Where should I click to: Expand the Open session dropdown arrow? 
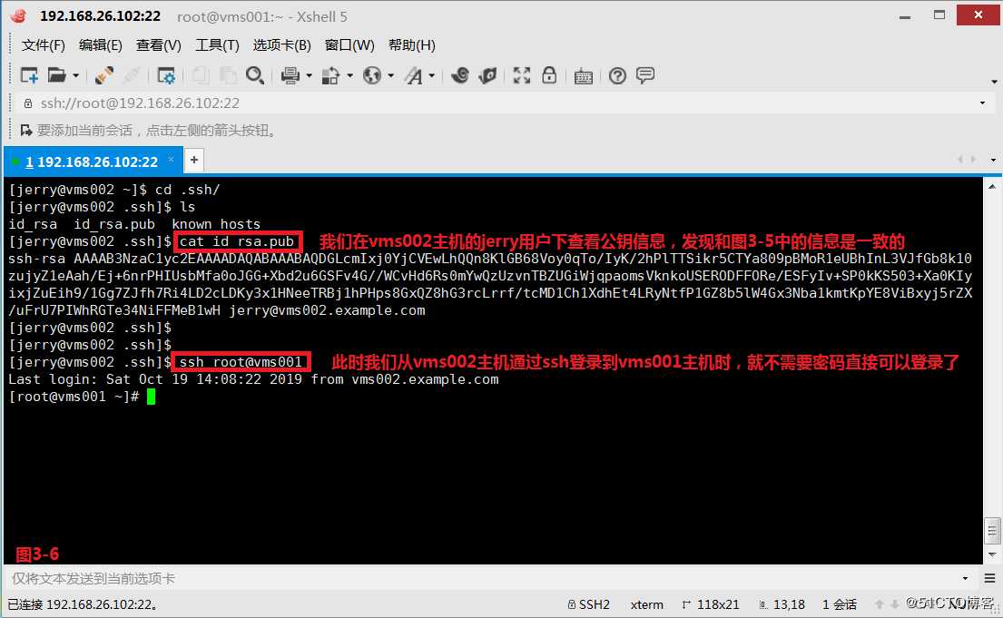click(x=74, y=75)
